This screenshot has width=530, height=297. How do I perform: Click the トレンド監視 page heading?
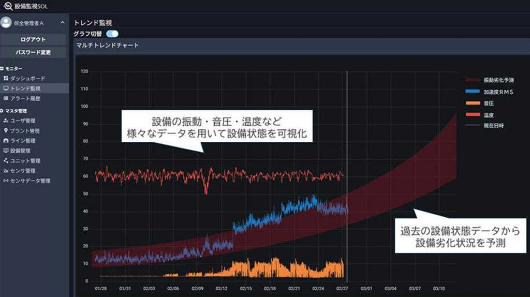(x=93, y=23)
